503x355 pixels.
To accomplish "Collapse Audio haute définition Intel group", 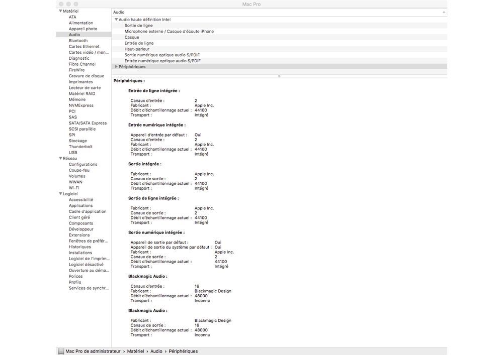I will point(116,20).
